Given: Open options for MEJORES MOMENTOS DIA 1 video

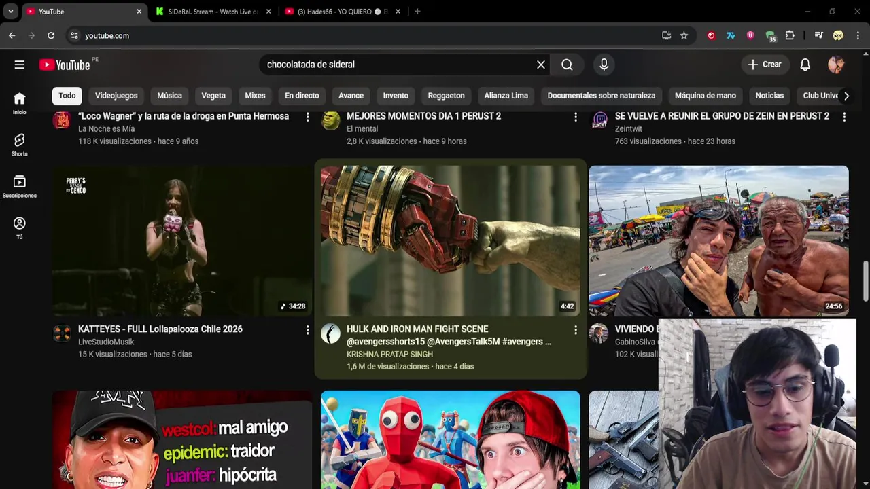Looking at the screenshot, I should [x=576, y=117].
